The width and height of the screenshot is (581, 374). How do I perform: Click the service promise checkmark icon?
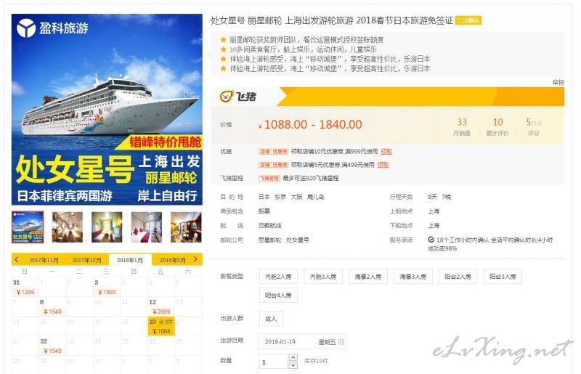tap(431, 239)
